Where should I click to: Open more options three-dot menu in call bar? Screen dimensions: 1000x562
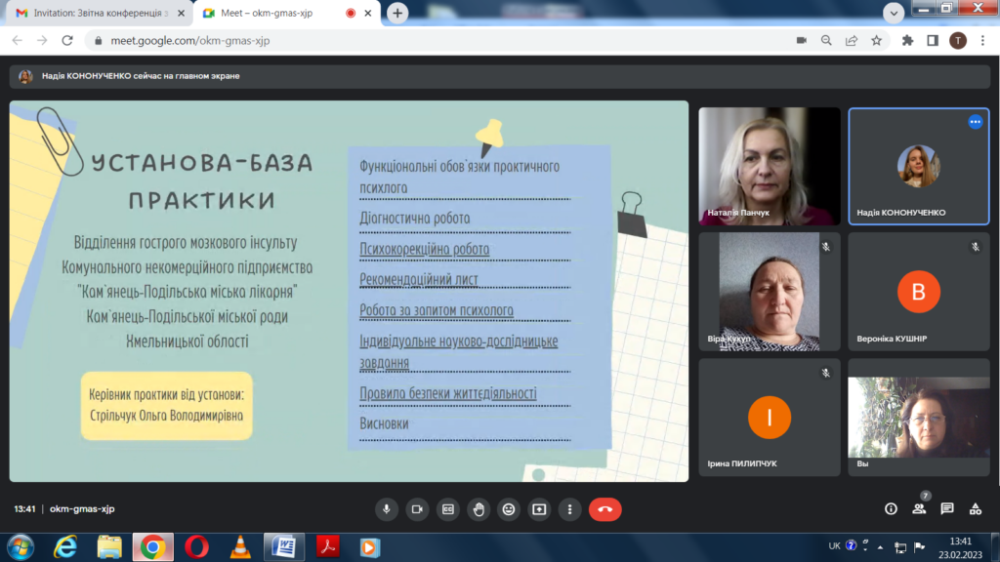point(569,509)
